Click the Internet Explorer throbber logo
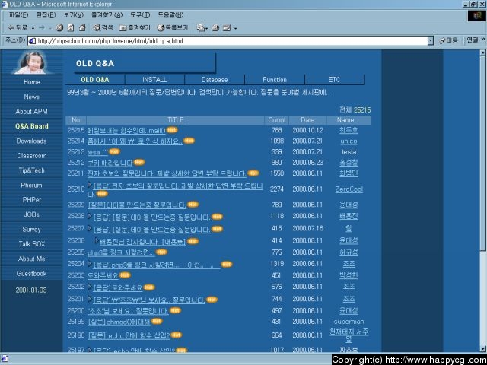Screen dimensions: 487x365 477,15
